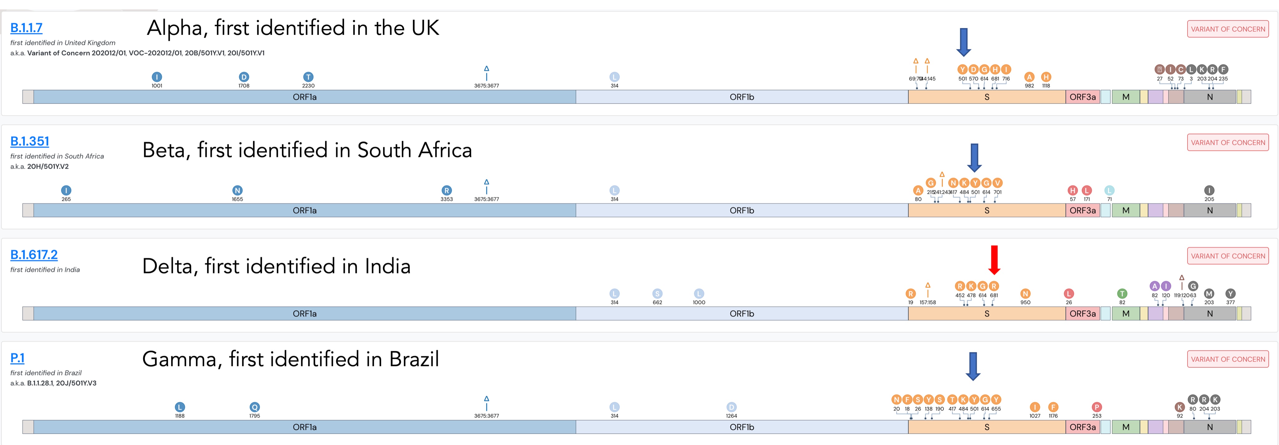Click the R mutation marker at position 3353

(446, 191)
